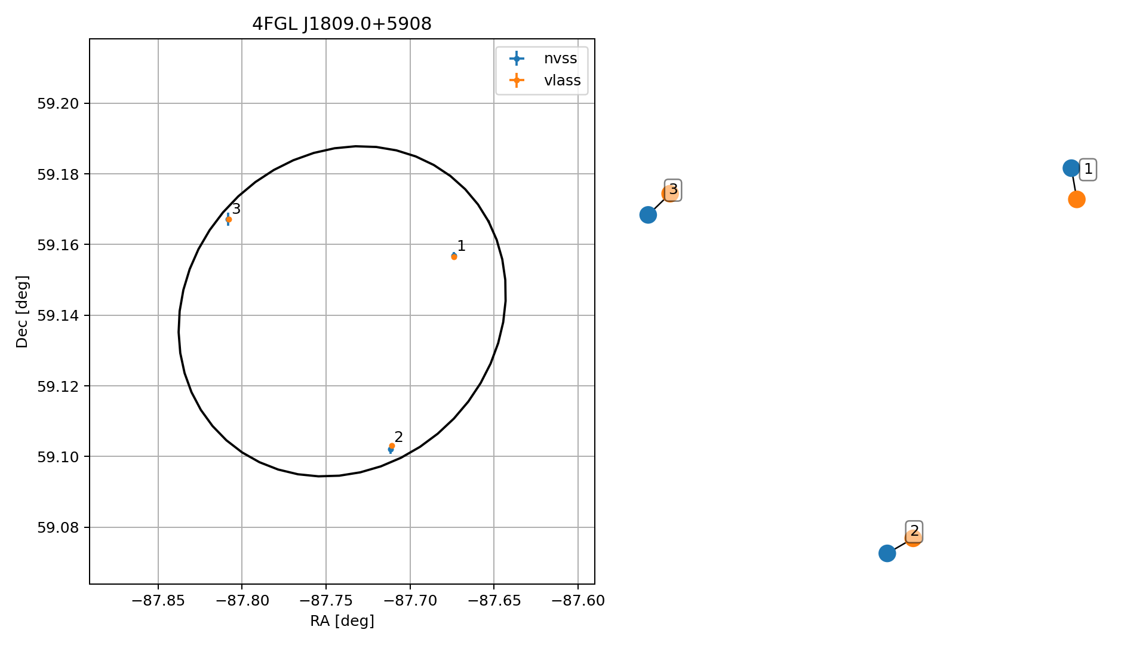Image resolution: width=1146 pixels, height=645 pixels.
Task: Click the 59.20 tick on the Dec axis
Action: (58, 103)
